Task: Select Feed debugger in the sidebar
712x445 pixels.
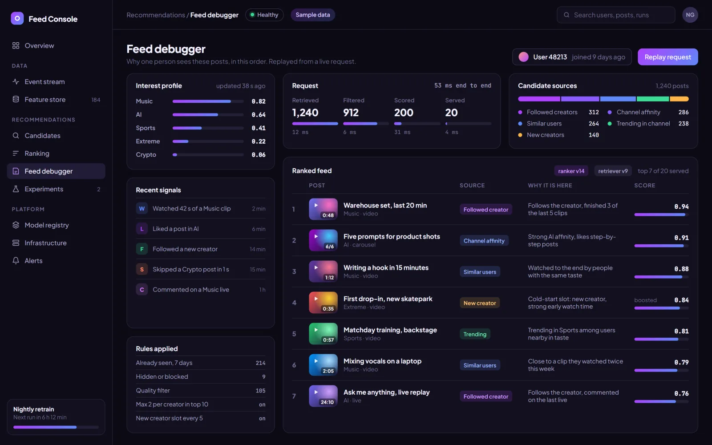Action: [56, 171]
